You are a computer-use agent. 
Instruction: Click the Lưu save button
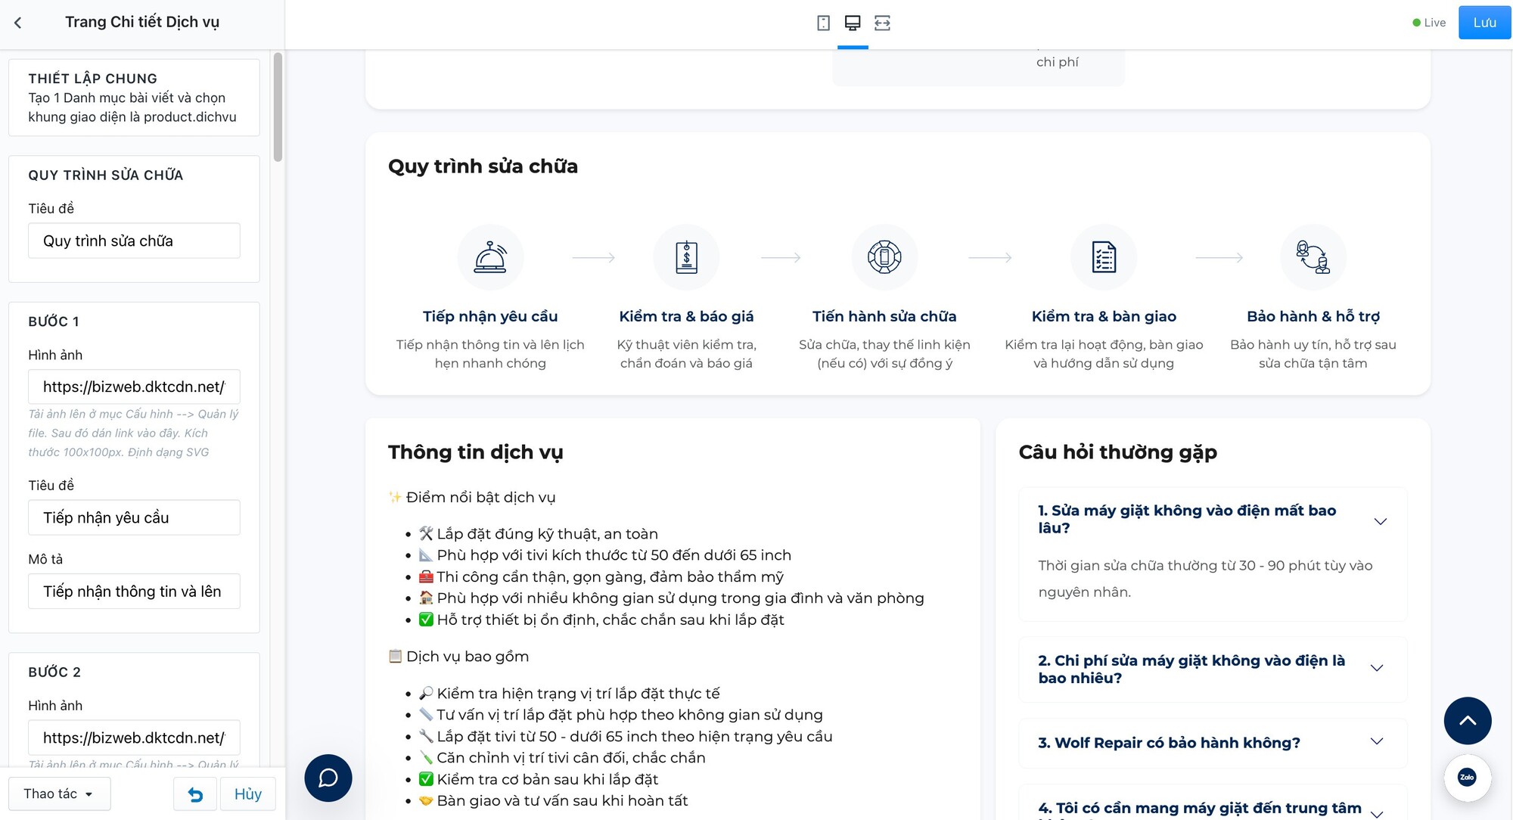pos(1484,23)
